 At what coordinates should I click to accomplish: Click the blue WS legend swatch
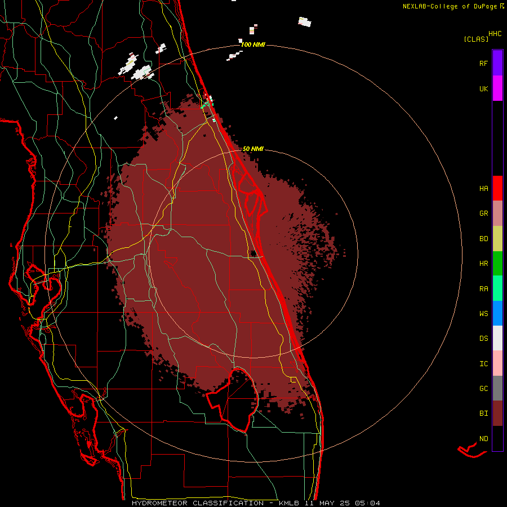click(x=497, y=313)
